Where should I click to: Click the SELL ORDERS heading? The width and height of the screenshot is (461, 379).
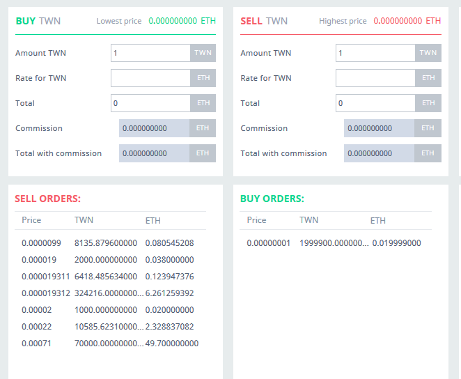coord(47,199)
